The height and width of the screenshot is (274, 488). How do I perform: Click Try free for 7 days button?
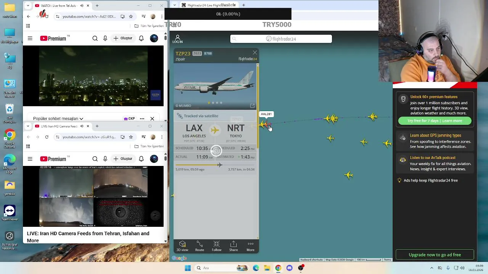(x=435, y=121)
